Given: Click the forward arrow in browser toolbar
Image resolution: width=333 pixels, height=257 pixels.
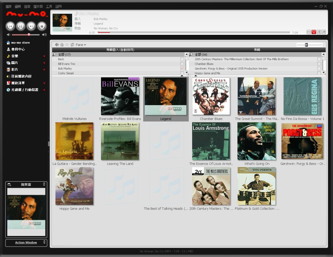Looking at the screenshot, I should pyautogui.click(x=67, y=45).
